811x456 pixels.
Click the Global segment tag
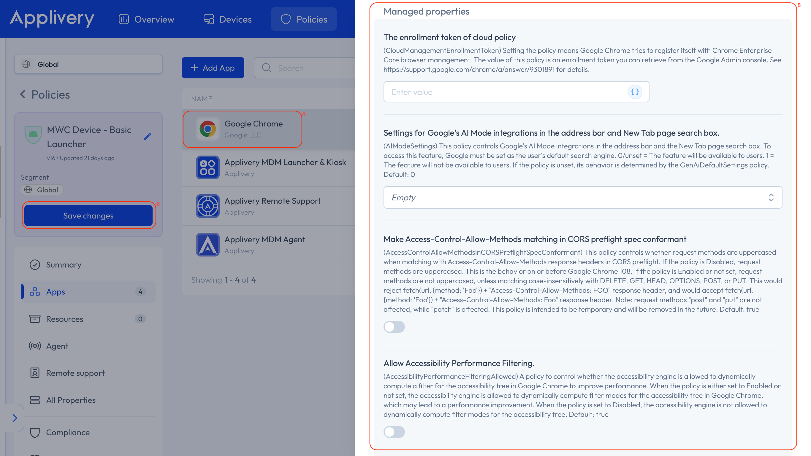tap(42, 190)
